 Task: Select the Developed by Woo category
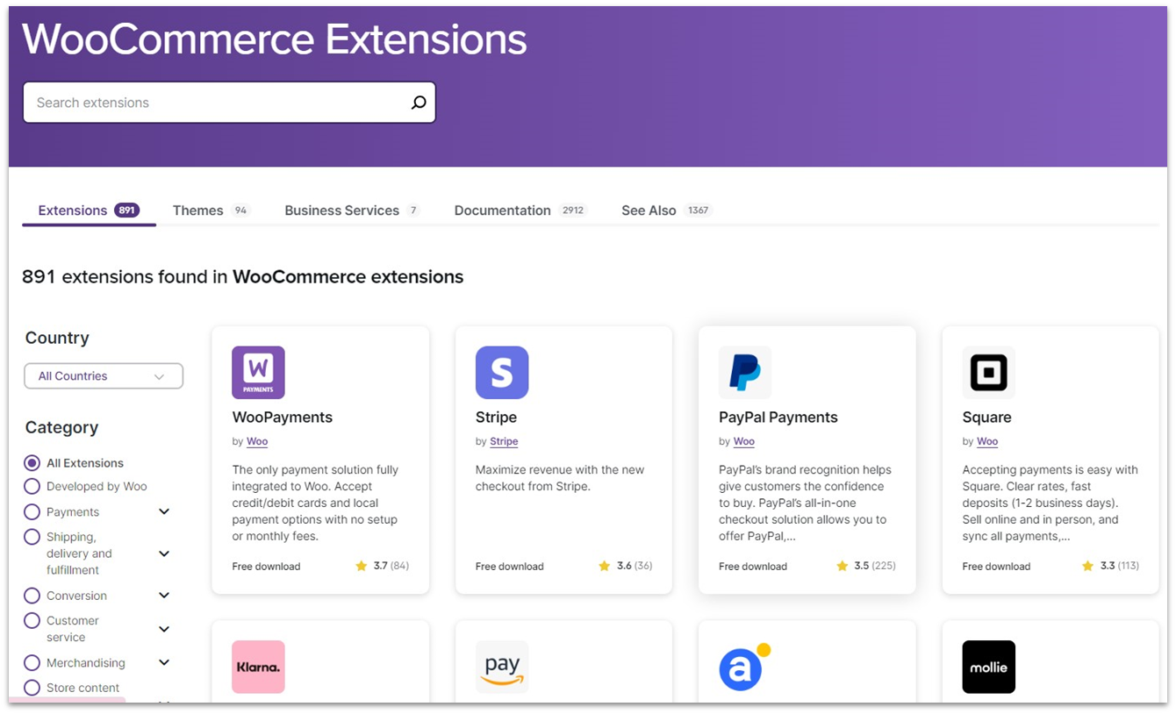32,487
